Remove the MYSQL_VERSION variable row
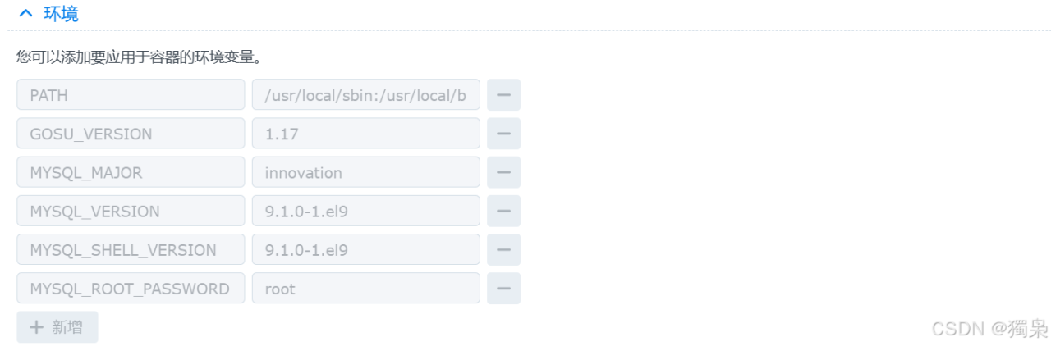The width and height of the screenshot is (1051, 346). tap(503, 211)
